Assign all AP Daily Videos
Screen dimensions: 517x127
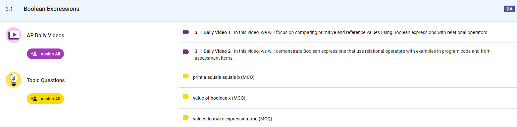tap(45, 54)
